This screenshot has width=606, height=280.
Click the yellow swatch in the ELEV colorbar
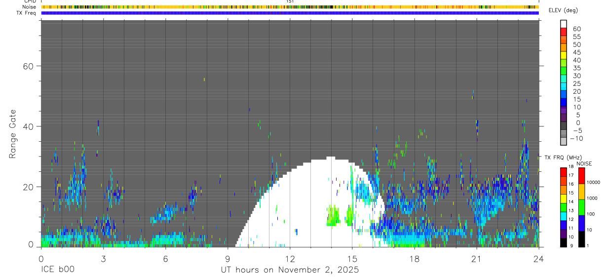coord(564,55)
